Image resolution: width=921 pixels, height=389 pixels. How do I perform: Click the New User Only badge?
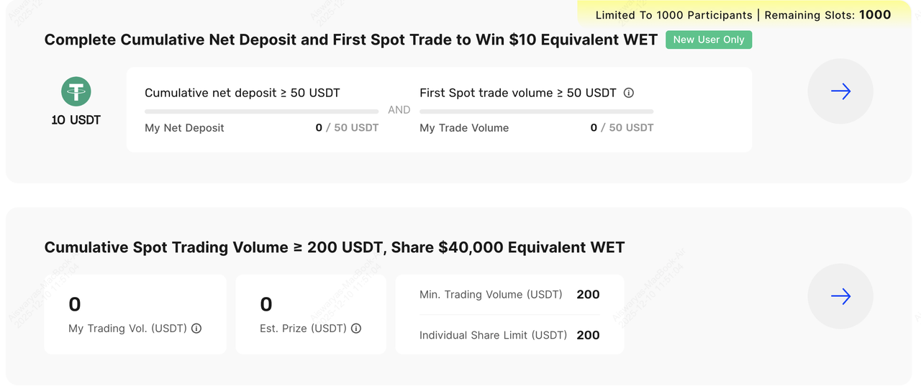(x=709, y=40)
